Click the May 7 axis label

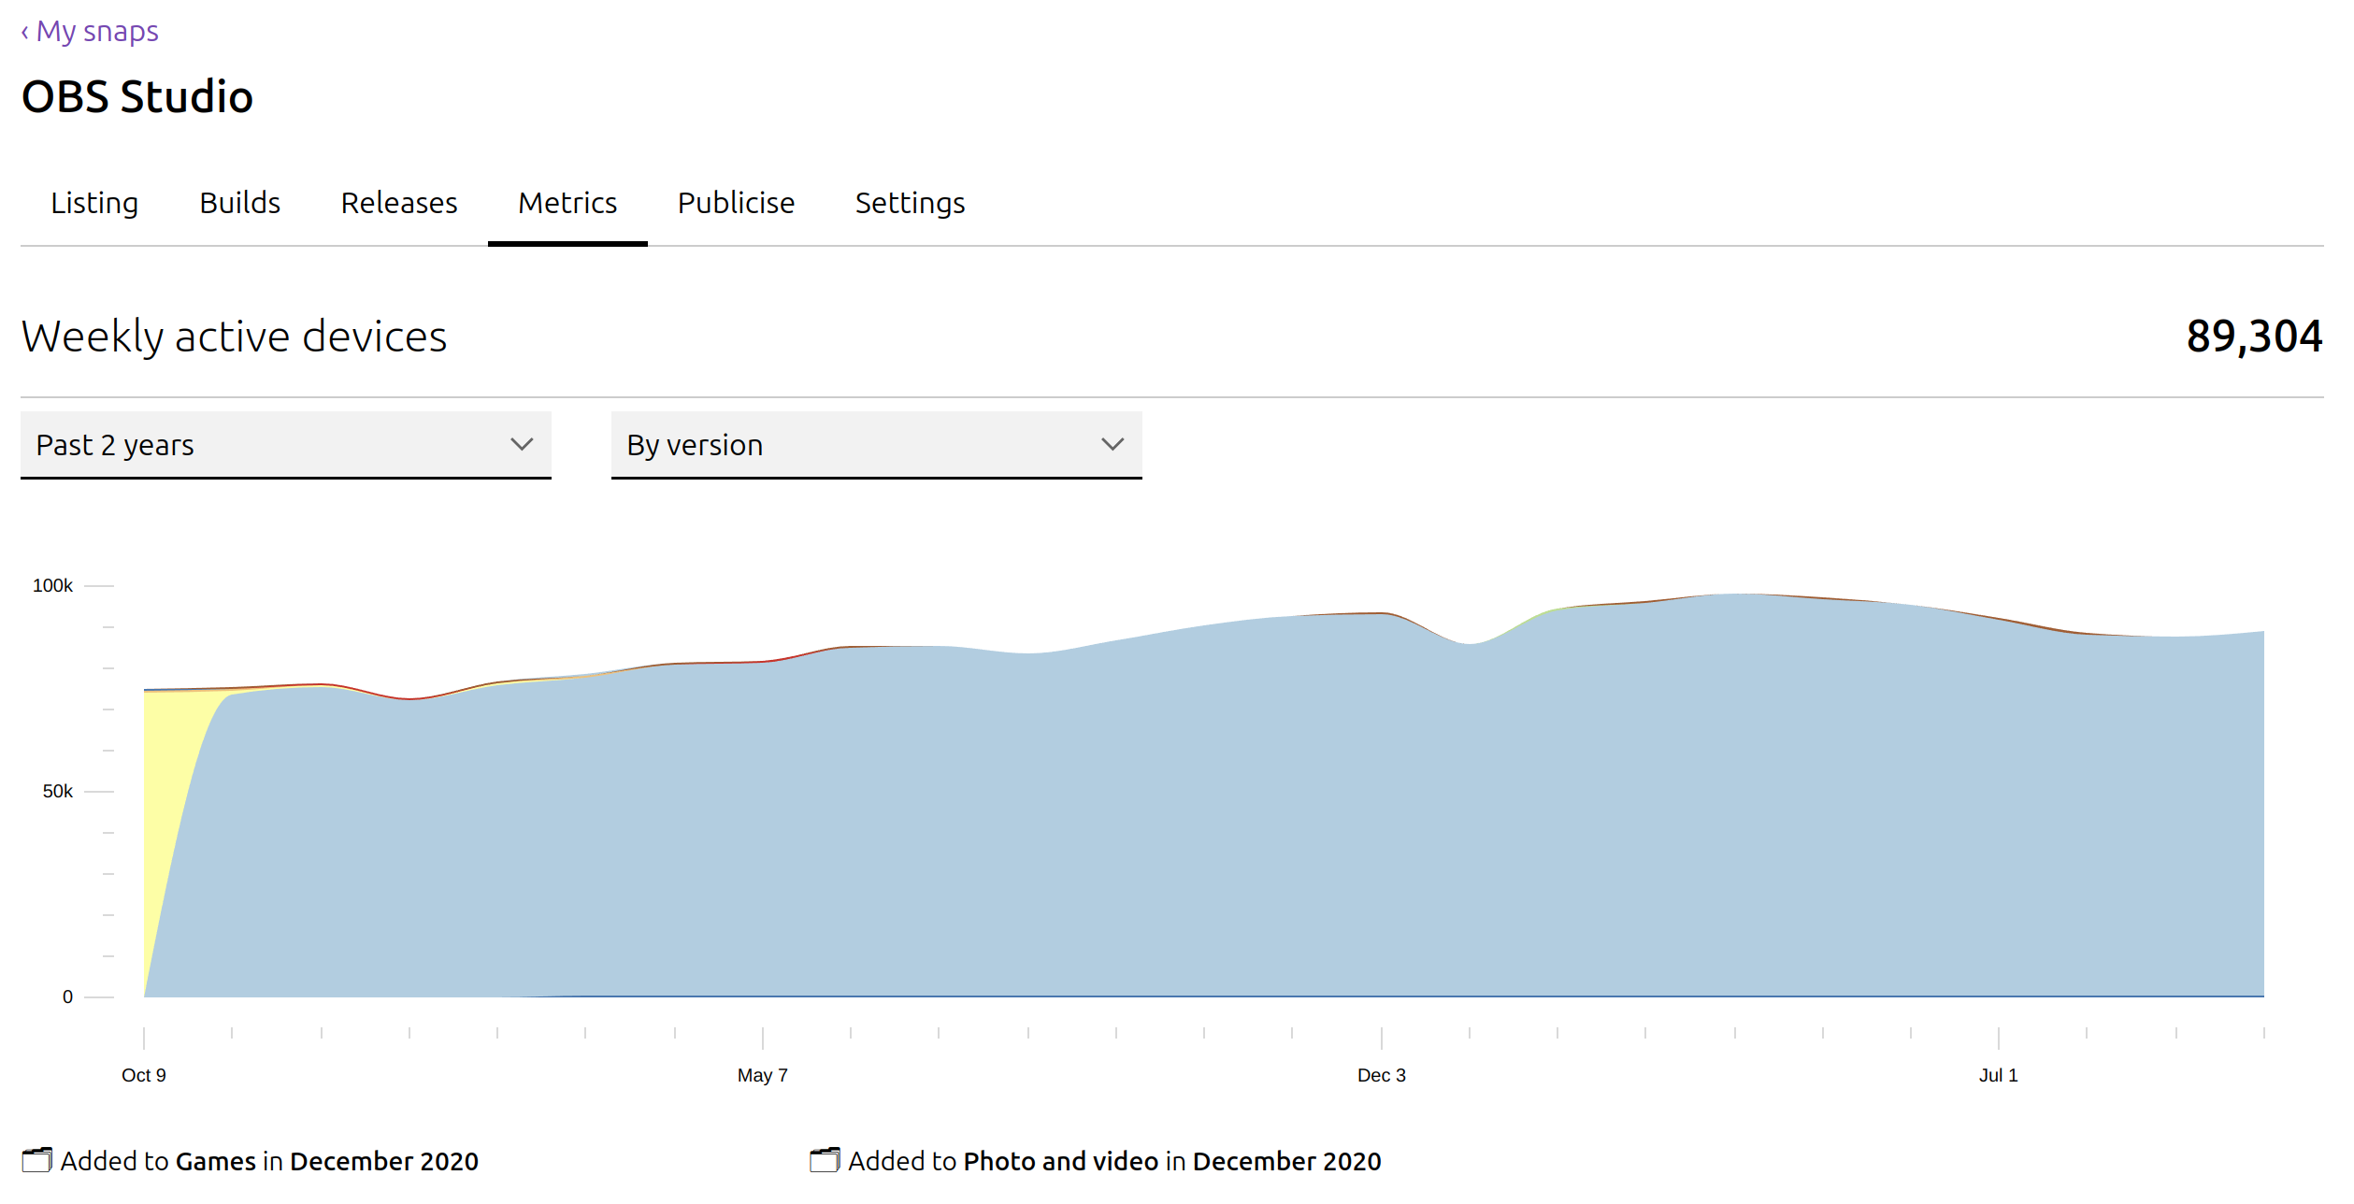coord(763,1075)
